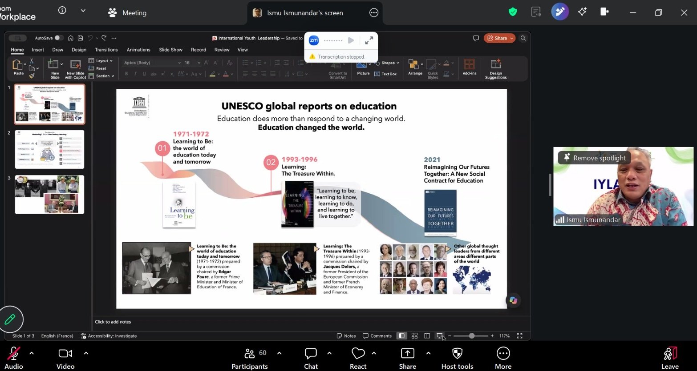
Task: Open the Draw ribbon tab
Action: pyautogui.click(x=58, y=50)
